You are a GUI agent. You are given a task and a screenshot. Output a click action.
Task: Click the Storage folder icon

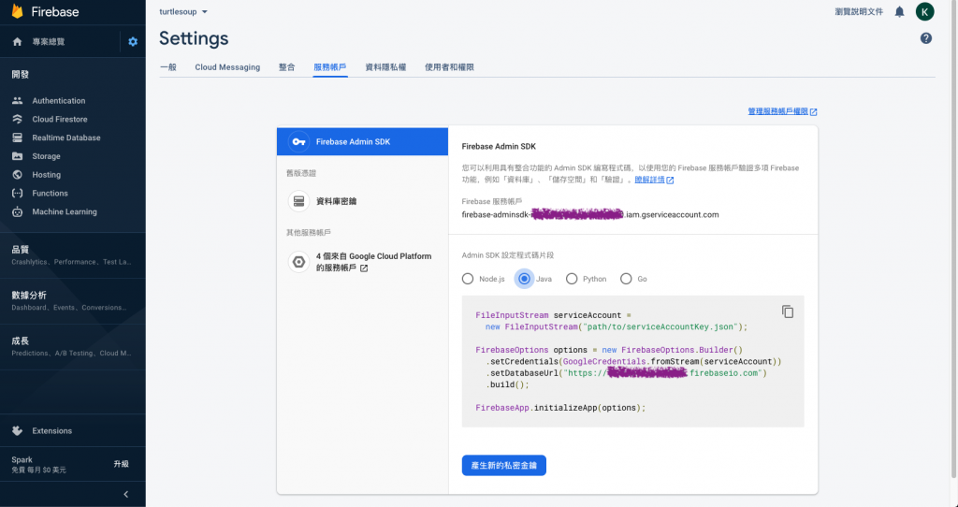coord(17,156)
